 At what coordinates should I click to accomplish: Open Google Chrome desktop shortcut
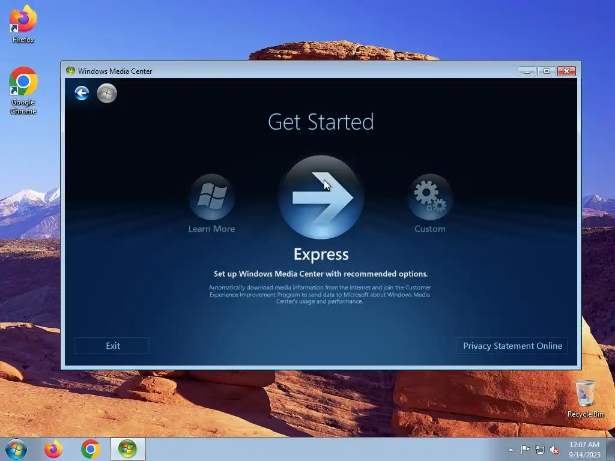pyautogui.click(x=23, y=91)
